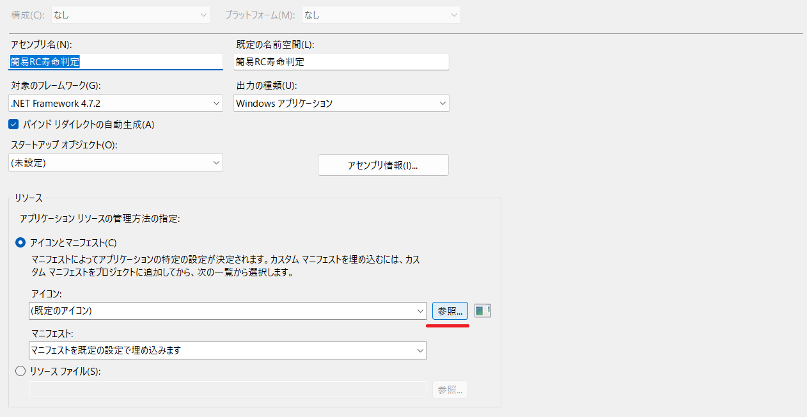
Task: Click the アセンブリ名 text field
Action: click(116, 62)
